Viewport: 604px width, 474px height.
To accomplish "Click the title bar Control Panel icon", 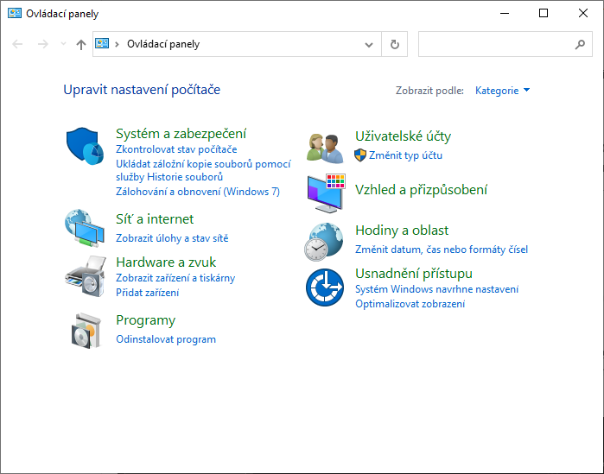I will tap(15, 13).
